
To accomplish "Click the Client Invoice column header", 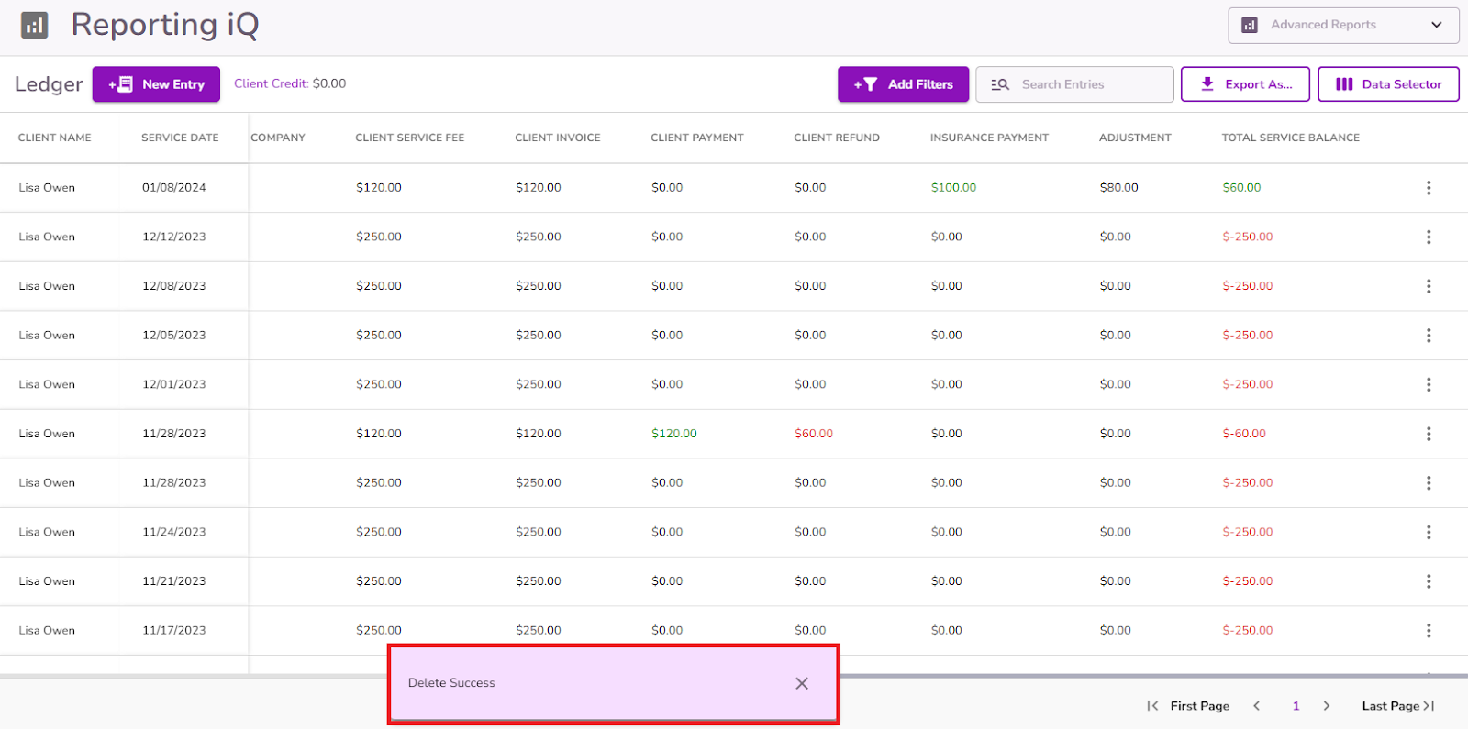I will click(x=558, y=138).
